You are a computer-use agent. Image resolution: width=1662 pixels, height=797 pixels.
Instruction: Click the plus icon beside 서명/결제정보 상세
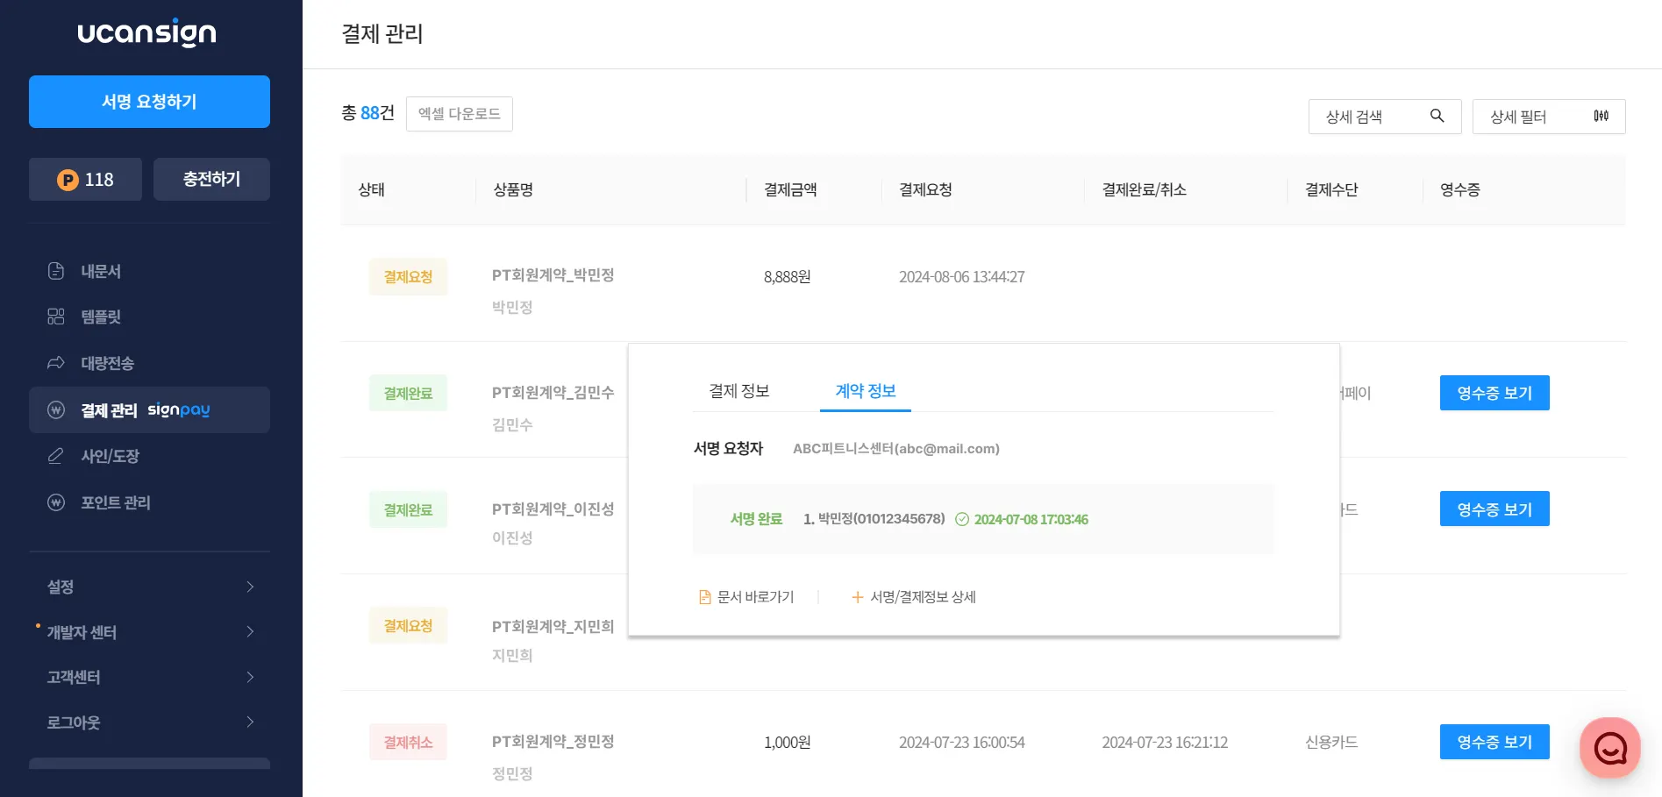click(x=858, y=597)
